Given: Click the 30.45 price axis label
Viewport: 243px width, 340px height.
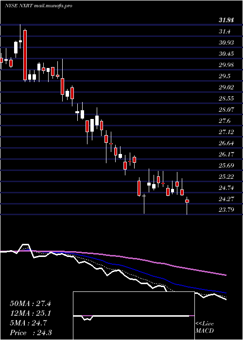Looking at the screenshot, I should tap(226, 54).
